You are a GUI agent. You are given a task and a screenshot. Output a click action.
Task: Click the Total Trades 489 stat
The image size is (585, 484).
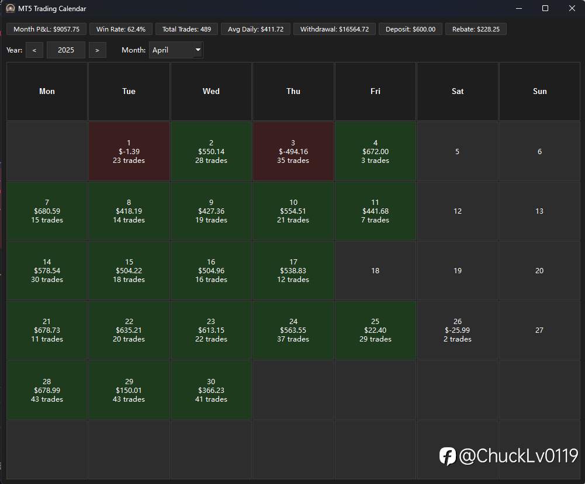pyautogui.click(x=186, y=29)
